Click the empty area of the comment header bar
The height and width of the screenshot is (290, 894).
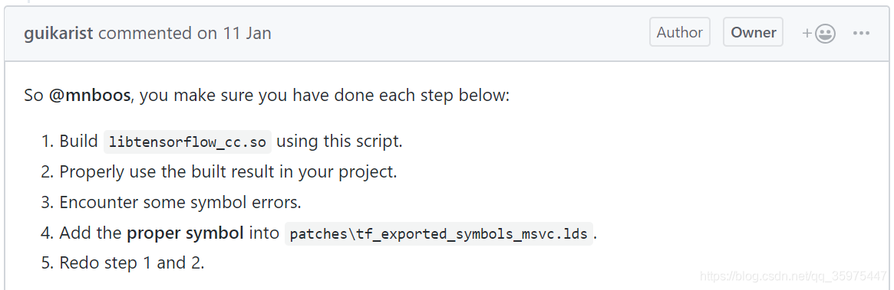pyautogui.click(x=456, y=33)
